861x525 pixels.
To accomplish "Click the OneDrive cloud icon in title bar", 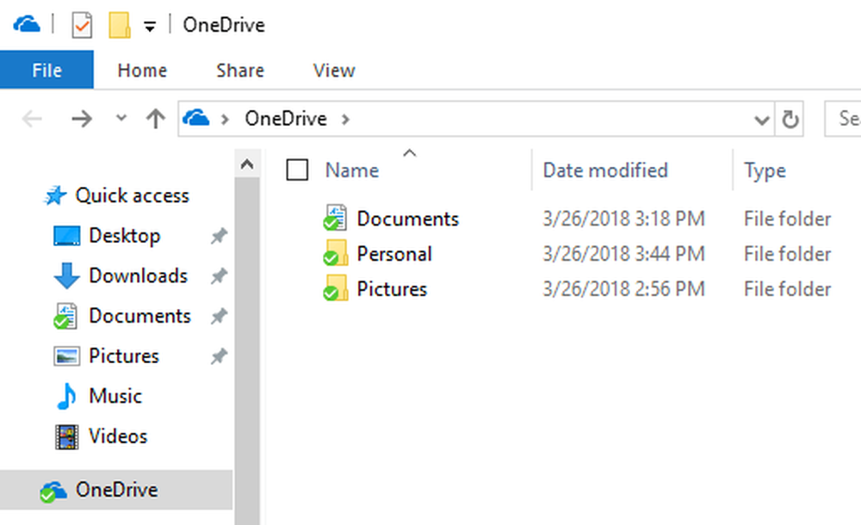I will 27,25.
